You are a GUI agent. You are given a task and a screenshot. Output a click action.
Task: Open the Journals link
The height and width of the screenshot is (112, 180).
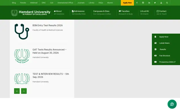coord(81,3)
